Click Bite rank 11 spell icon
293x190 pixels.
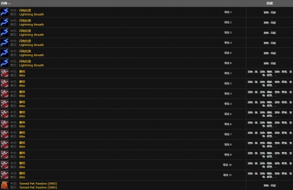(5, 175)
